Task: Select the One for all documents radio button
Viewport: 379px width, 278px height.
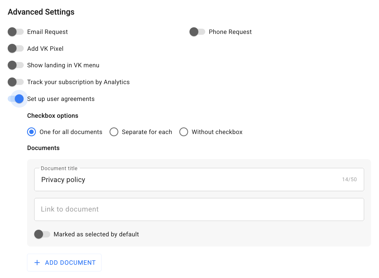Action: (31, 132)
